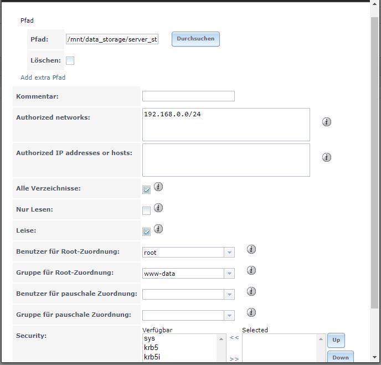Open info for Gruppe für Root-Zuordnung
The image size is (381, 365).
click(x=251, y=270)
